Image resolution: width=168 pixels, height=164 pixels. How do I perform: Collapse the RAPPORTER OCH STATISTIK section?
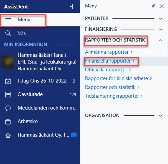click(x=161, y=40)
